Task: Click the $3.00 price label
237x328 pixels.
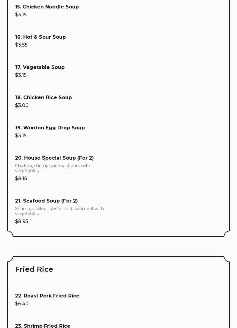Action: (x=22, y=105)
